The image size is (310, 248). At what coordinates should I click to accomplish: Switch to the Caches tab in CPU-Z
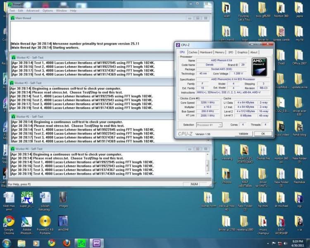pos(193,52)
